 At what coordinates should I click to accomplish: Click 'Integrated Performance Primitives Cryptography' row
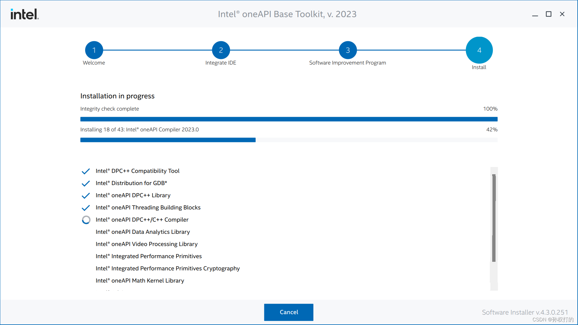coord(168,268)
